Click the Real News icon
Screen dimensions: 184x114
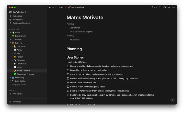pos(15,64)
